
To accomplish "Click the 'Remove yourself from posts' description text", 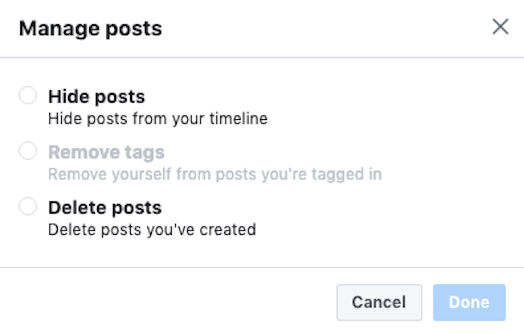I will pos(215,174).
